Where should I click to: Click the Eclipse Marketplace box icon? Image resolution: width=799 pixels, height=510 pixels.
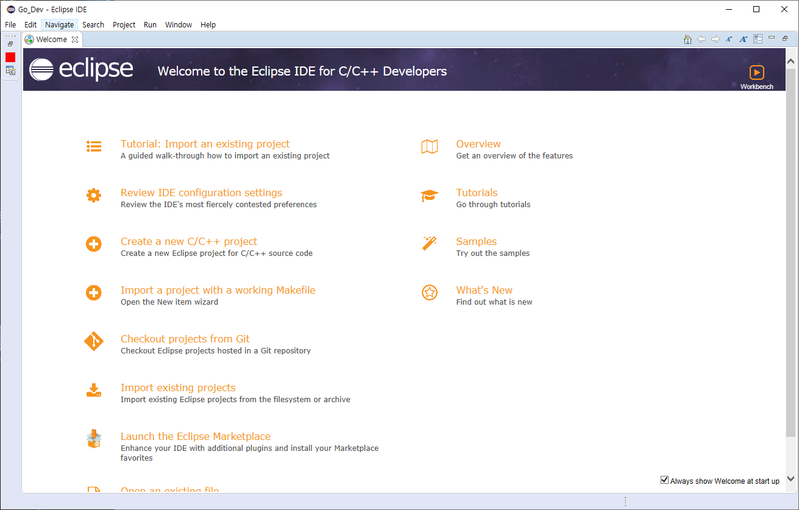[94, 439]
